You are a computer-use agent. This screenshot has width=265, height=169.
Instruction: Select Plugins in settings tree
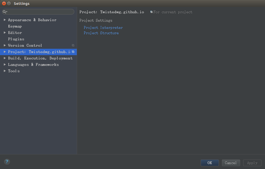click(x=16, y=39)
